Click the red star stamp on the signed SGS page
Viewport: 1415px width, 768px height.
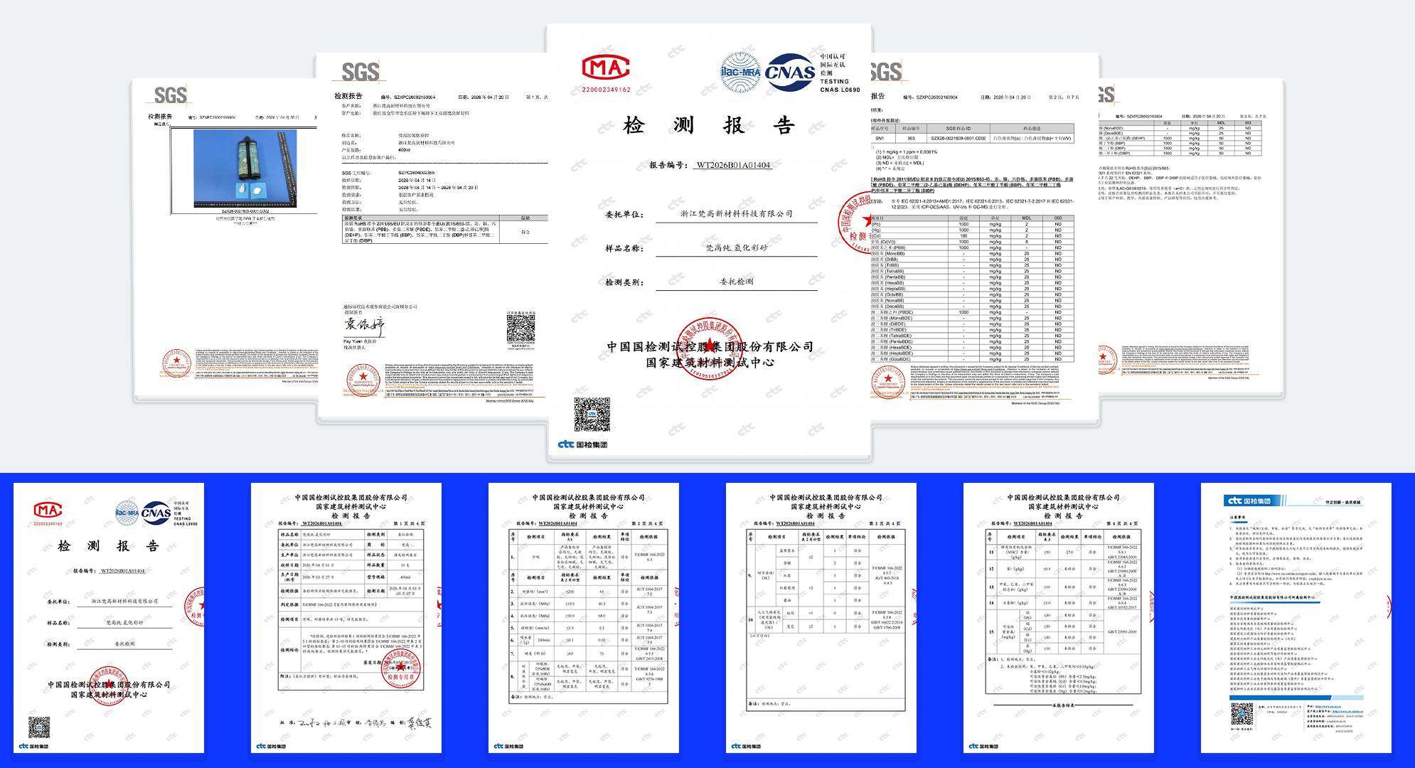click(x=363, y=379)
